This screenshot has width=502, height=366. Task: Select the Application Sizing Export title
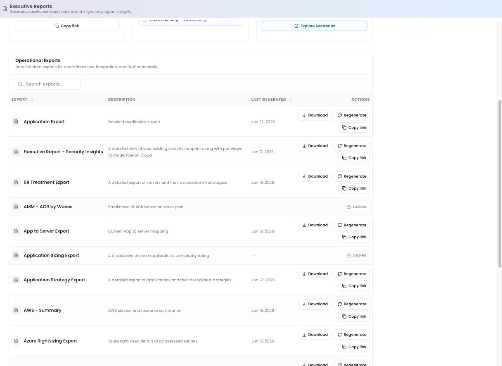coord(51,255)
